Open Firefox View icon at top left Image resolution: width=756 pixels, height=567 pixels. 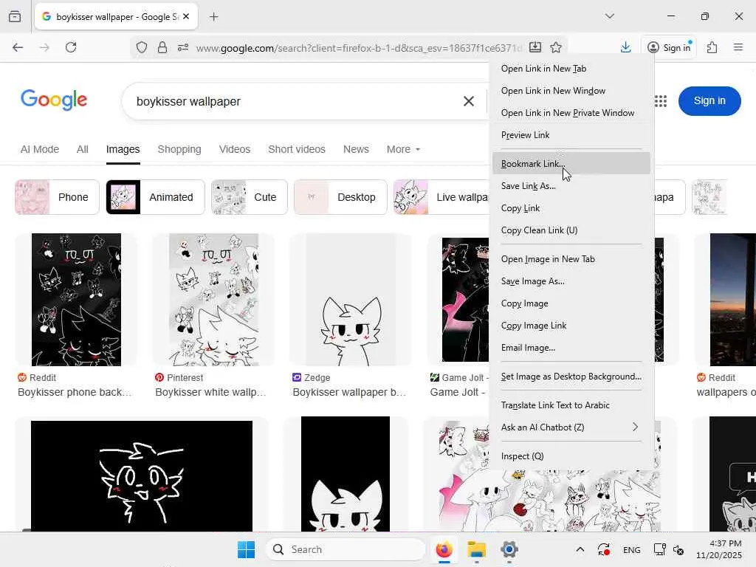click(15, 16)
